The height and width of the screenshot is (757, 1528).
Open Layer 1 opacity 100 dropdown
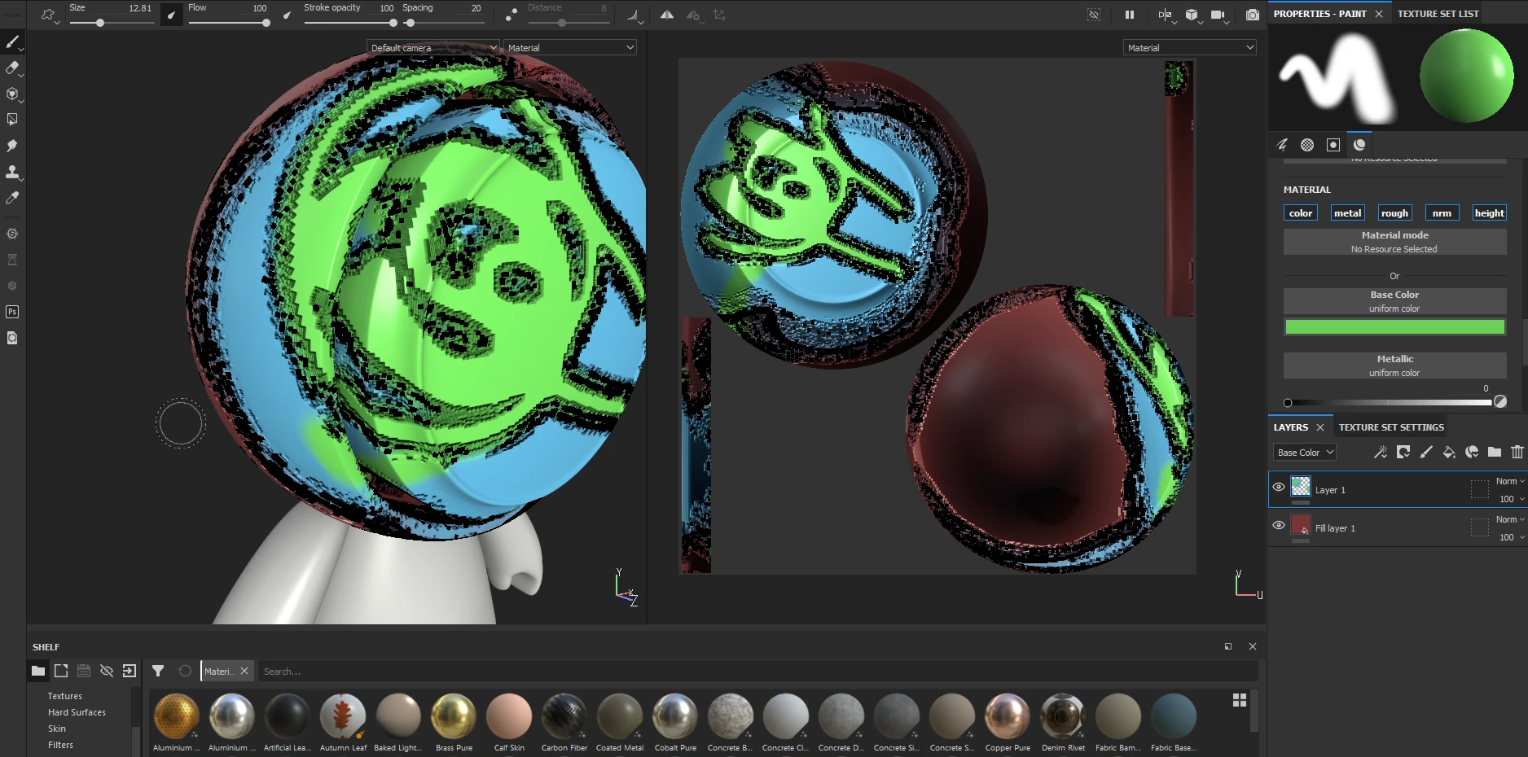coord(1511,499)
